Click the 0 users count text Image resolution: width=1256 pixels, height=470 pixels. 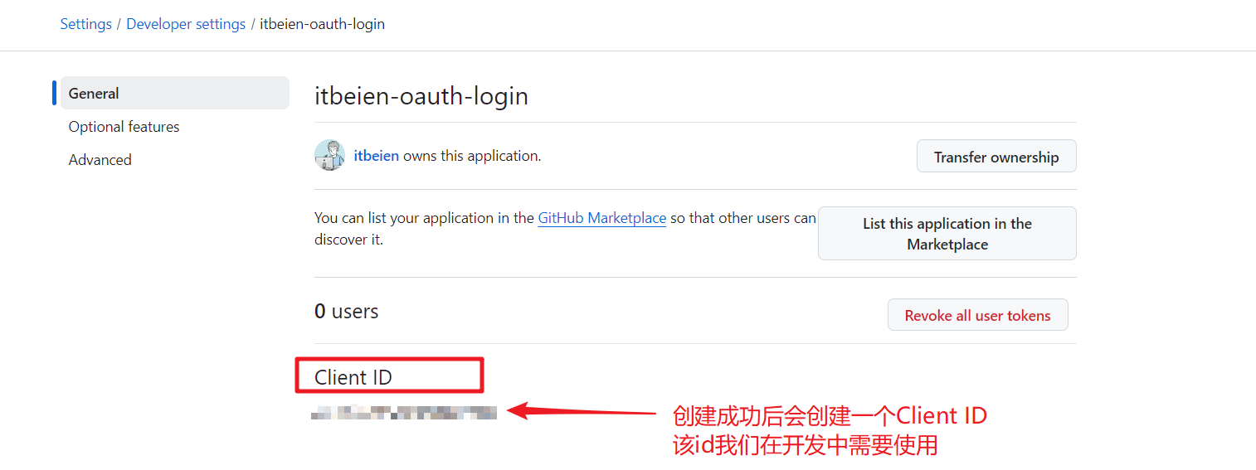(346, 312)
